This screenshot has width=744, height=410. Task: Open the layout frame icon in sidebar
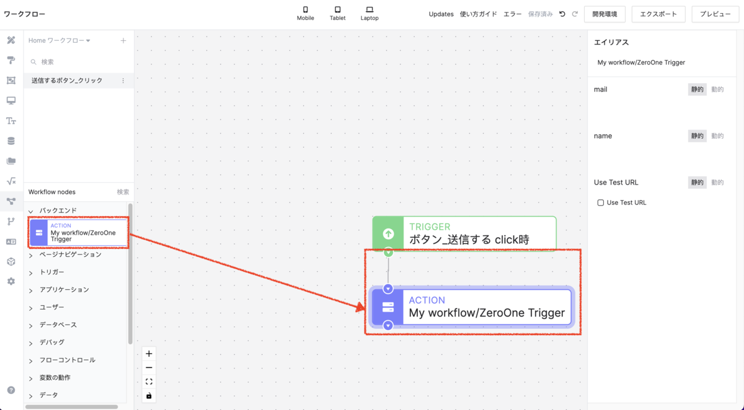[11, 81]
